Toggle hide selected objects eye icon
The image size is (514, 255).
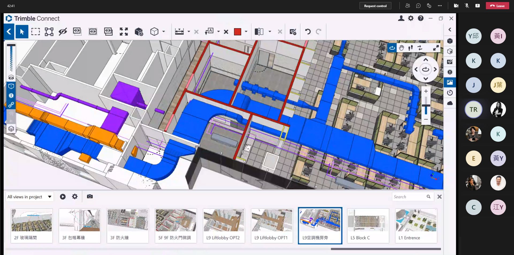63,32
